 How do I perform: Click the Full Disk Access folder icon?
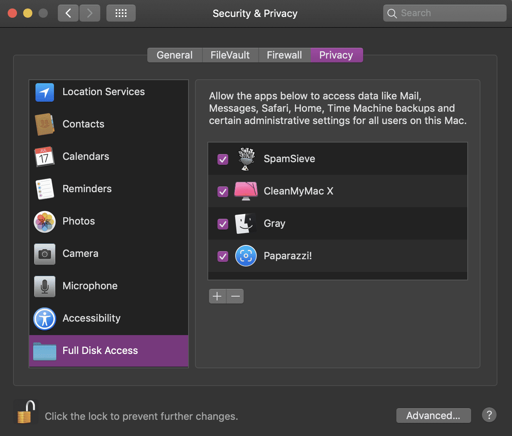45,351
